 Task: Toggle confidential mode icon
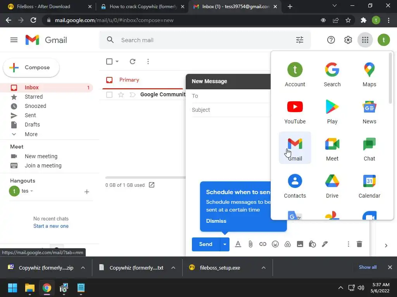[312, 244]
